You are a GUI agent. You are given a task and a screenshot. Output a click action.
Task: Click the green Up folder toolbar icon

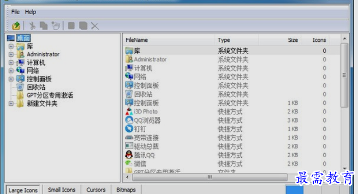[x=16, y=26]
